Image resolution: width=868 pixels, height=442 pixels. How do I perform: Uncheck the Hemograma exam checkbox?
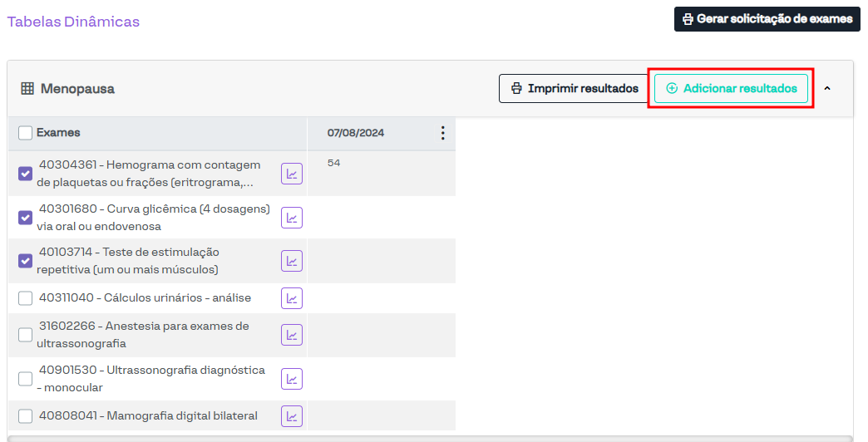pyautogui.click(x=26, y=174)
